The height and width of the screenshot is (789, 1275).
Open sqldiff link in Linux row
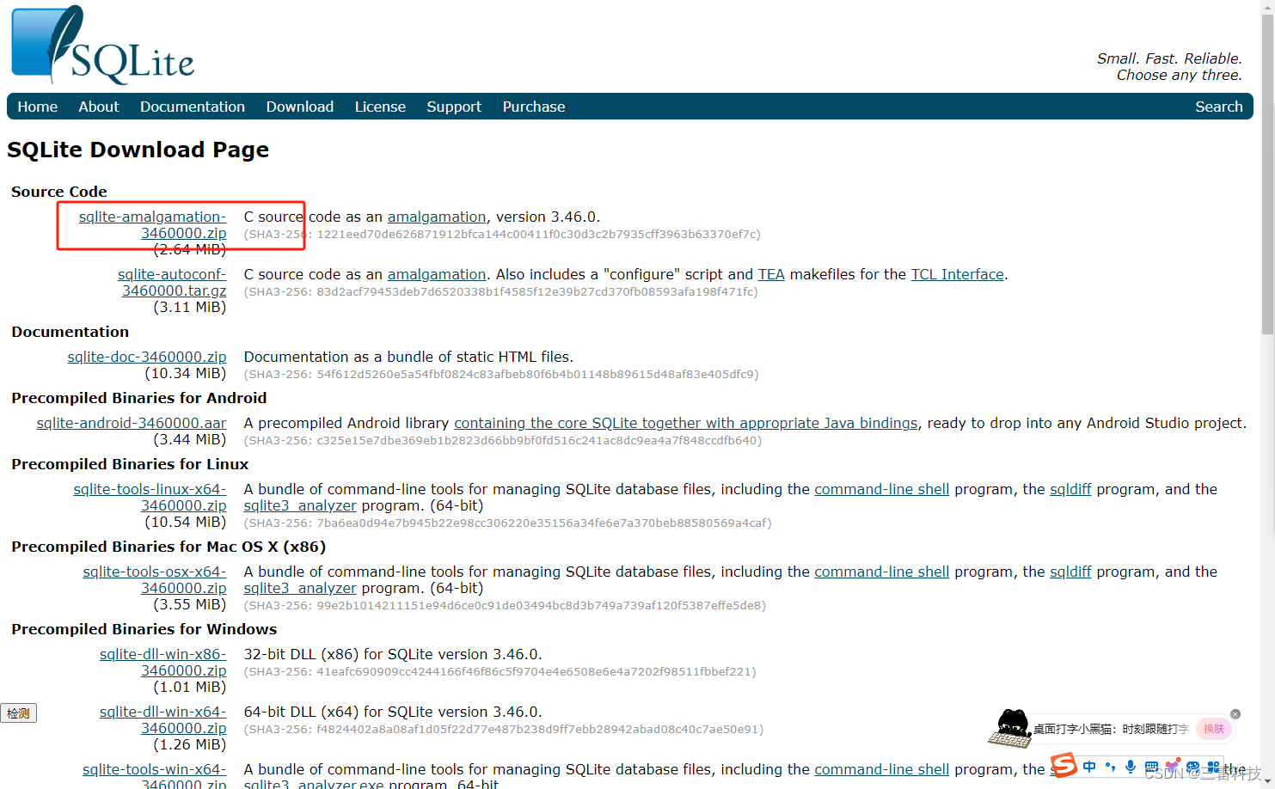pos(1070,489)
